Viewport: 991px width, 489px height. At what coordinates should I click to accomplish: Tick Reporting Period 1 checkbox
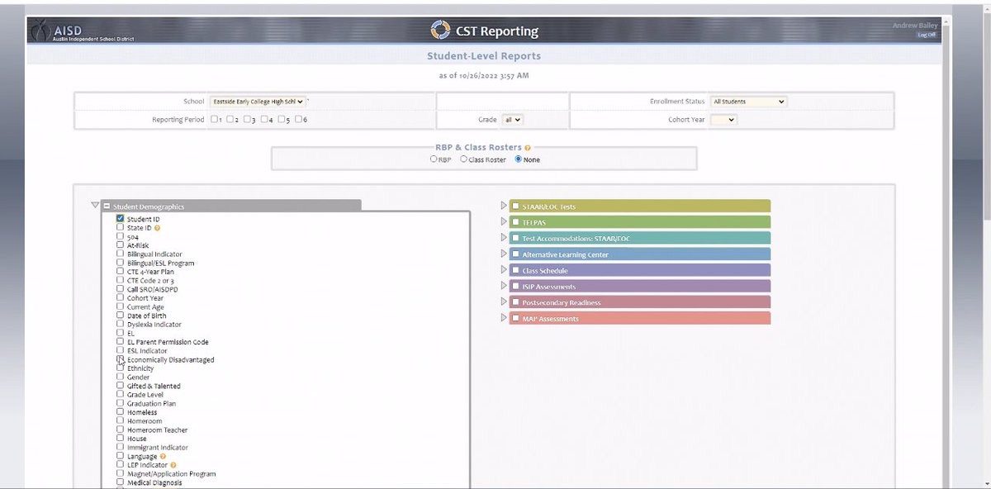pos(214,120)
